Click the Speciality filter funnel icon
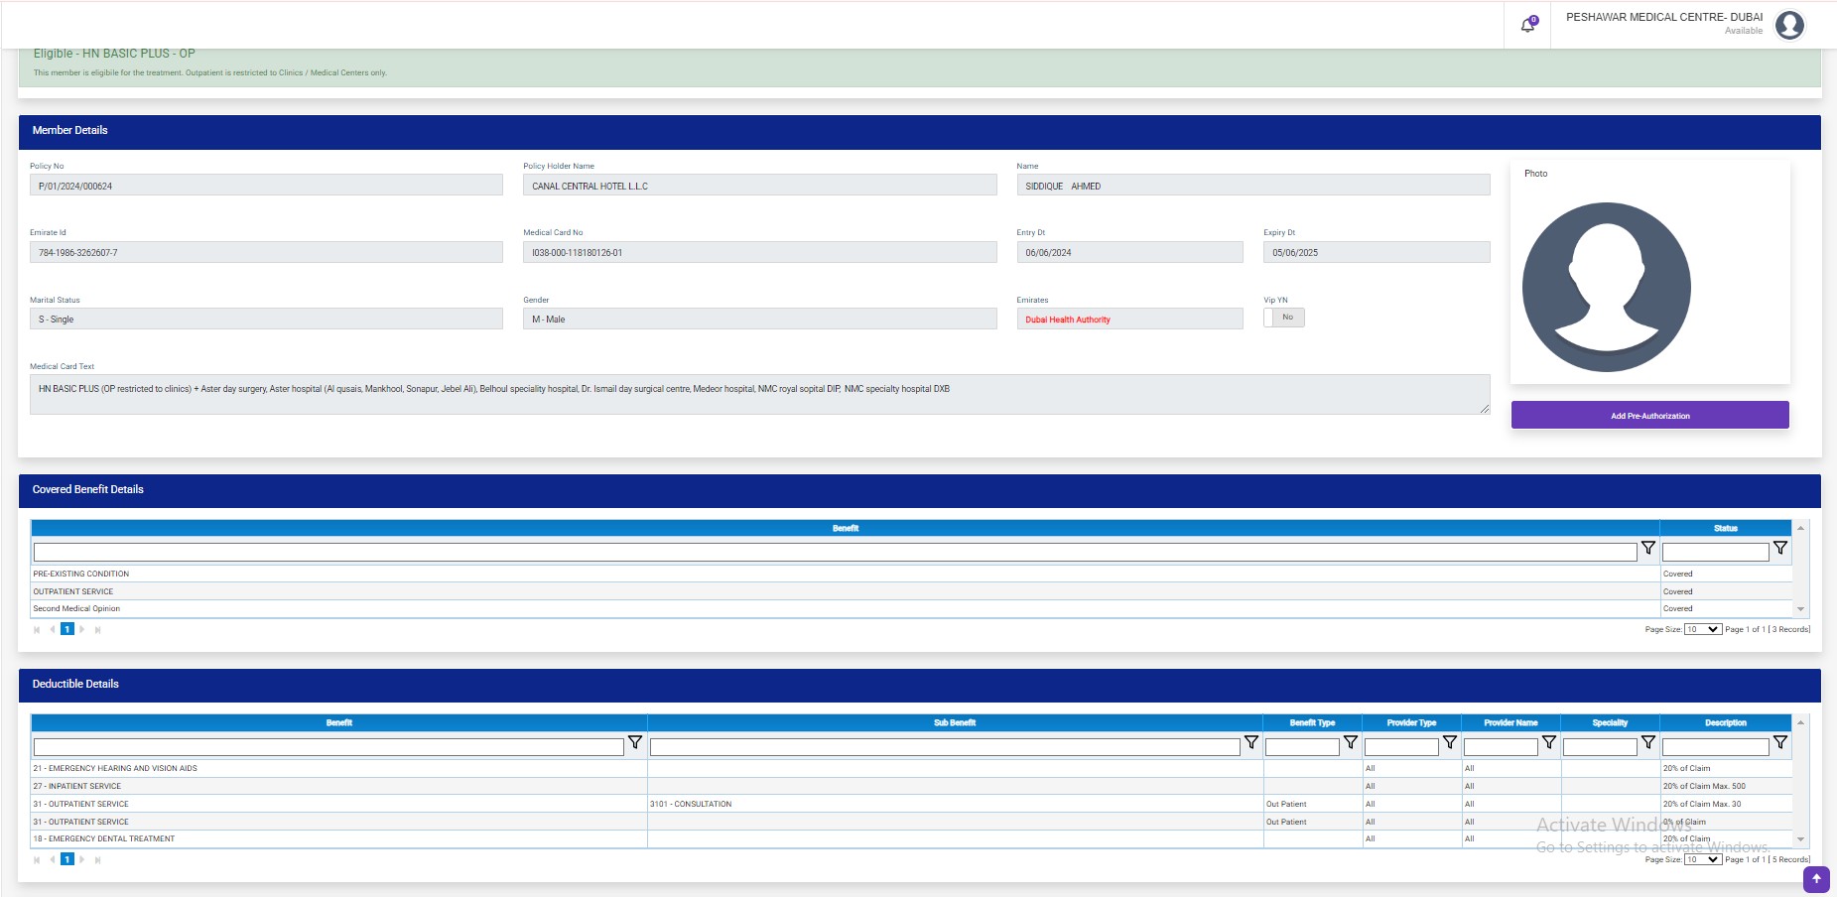 coord(1647,743)
